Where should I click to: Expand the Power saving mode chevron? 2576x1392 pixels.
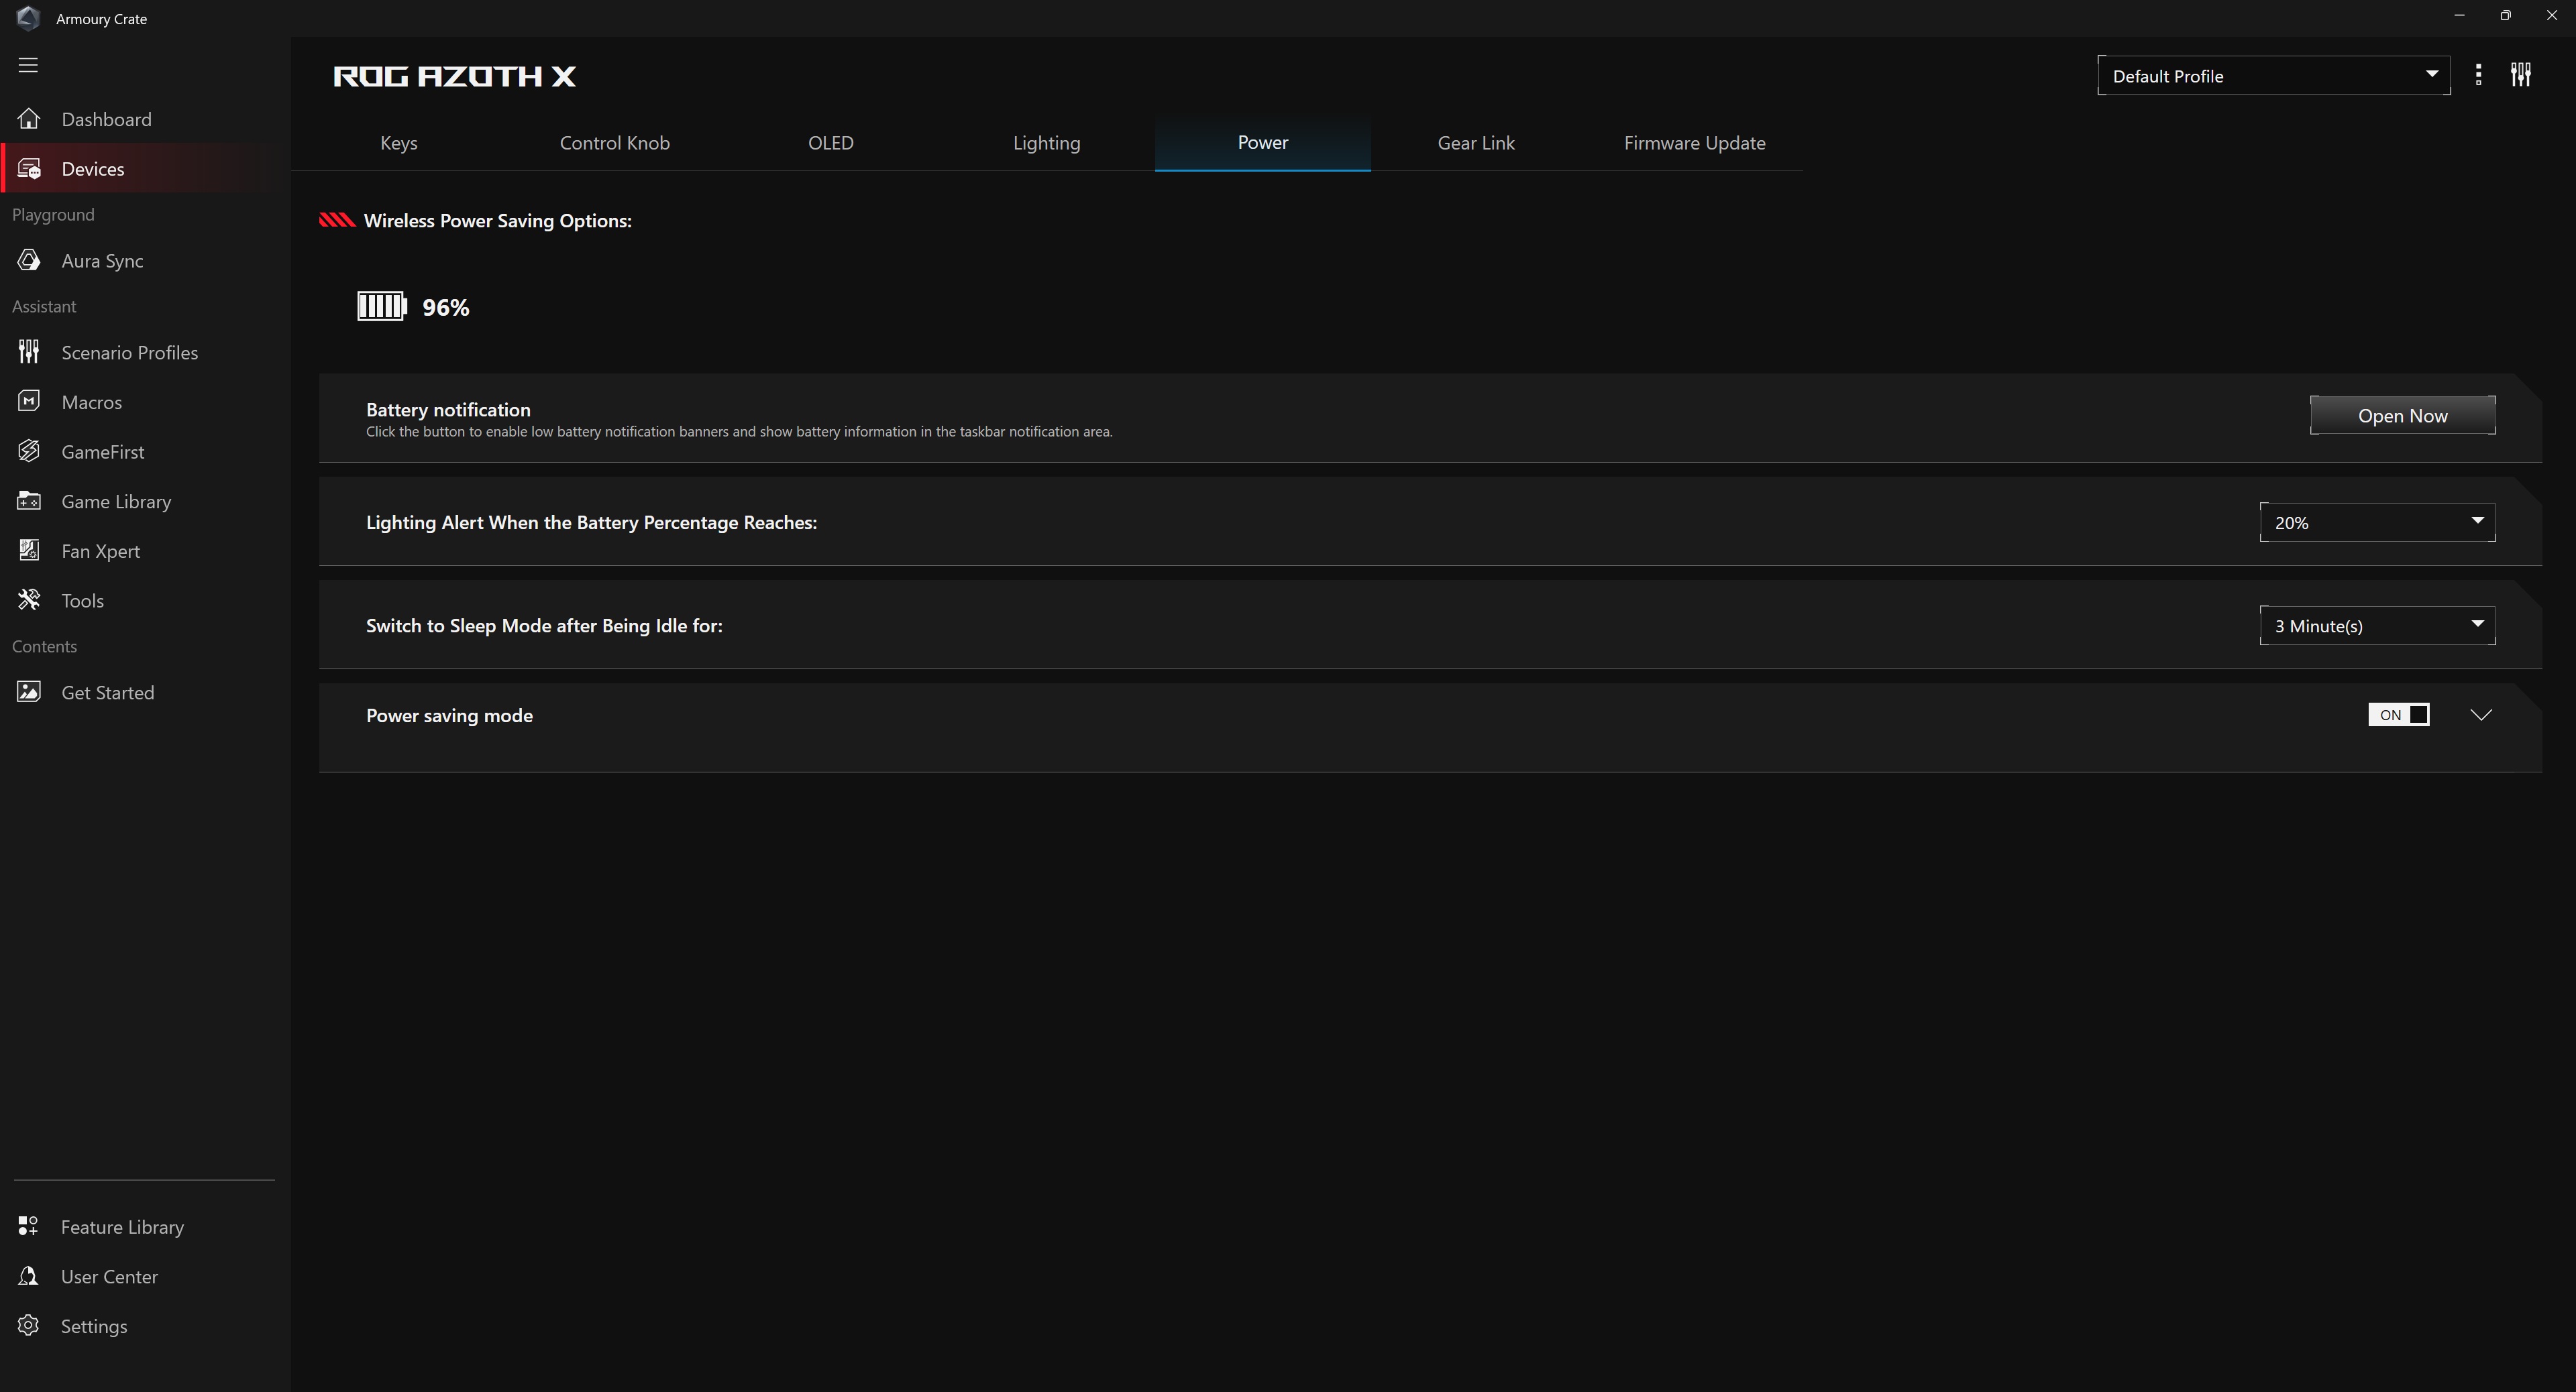coord(2481,715)
